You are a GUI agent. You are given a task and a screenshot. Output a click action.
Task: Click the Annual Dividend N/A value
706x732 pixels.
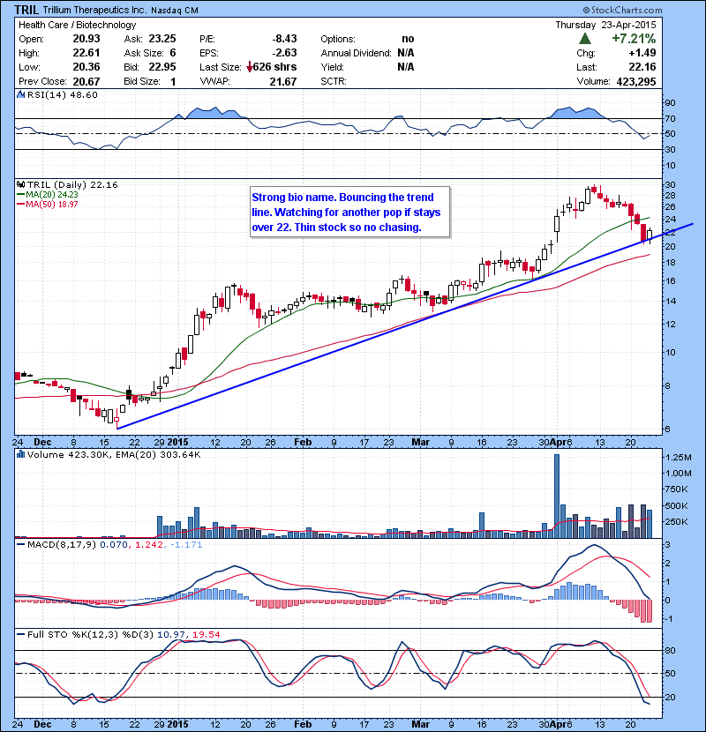coord(406,53)
